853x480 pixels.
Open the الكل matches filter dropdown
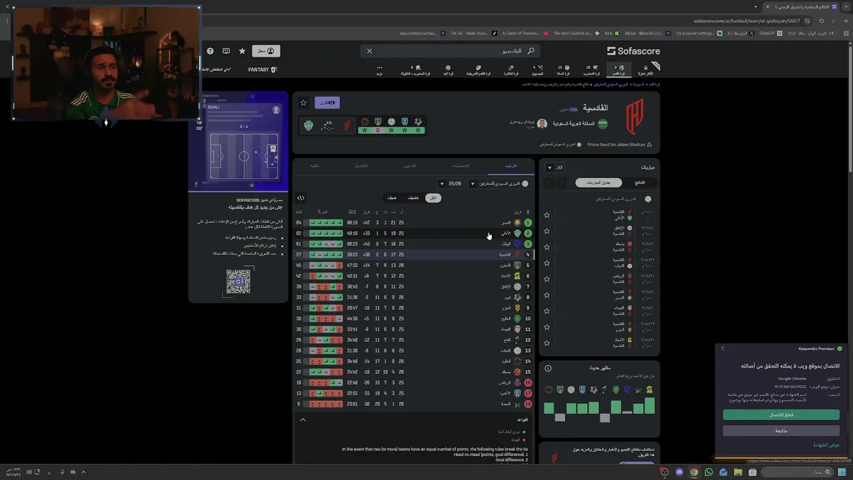click(x=554, y=167)
